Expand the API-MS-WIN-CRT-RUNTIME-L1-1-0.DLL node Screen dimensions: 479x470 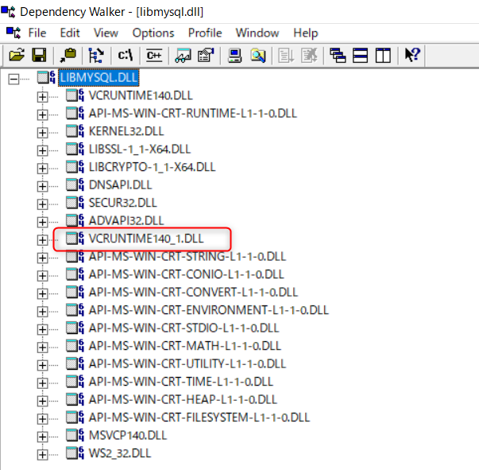point(42,115)
